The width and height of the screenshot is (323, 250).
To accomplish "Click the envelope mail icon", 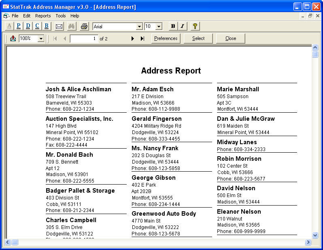I will tap(59, 26).
